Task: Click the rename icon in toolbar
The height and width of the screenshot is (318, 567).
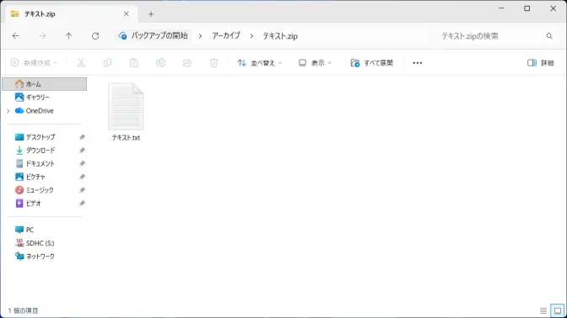Action: (160, 63)
